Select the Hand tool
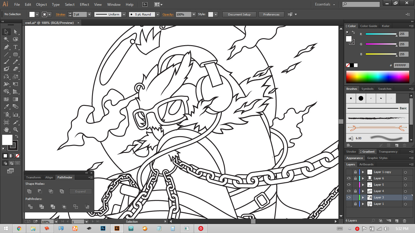This screenshot has width=415, height=233. pyautogui.click(x=6, y=130)
